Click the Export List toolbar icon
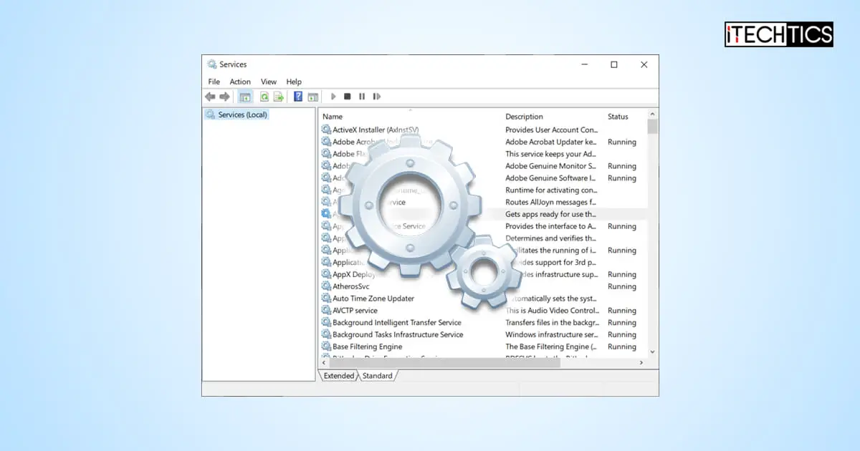 (279, 97)
